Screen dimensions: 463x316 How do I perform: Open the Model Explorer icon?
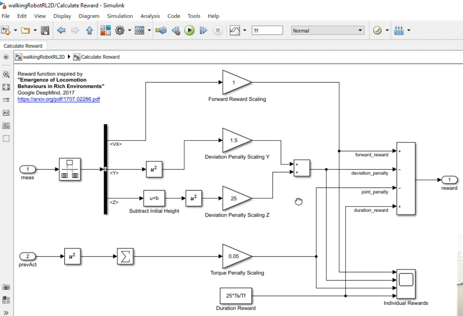pos(139,30)
